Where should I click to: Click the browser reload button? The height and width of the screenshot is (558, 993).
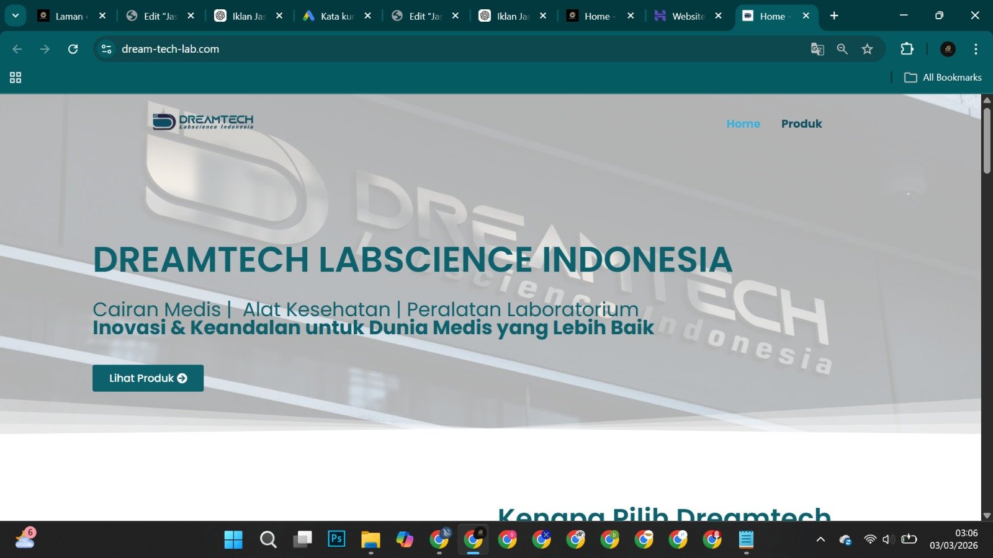point(73,49)
